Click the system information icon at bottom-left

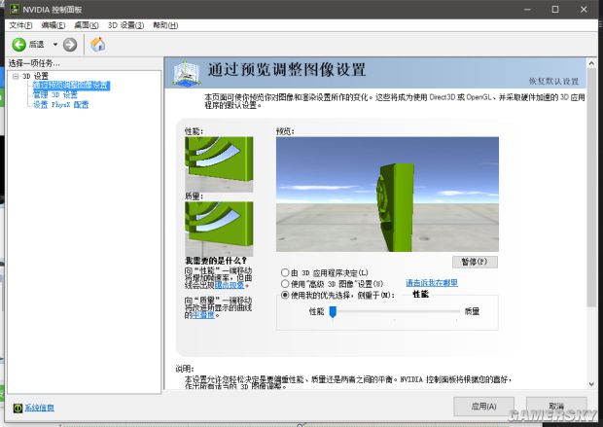18,407
